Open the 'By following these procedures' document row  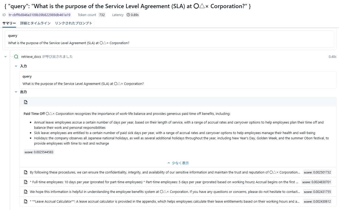click(165, 172)
